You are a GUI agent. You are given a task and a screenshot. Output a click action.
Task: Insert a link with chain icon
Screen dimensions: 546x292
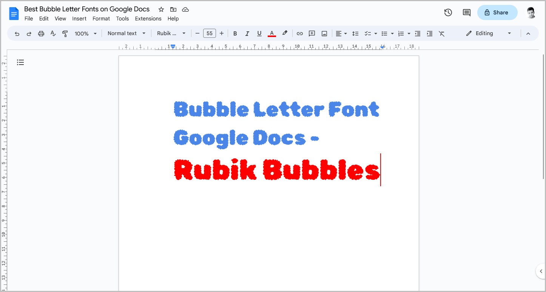click(x=300, y=34)
